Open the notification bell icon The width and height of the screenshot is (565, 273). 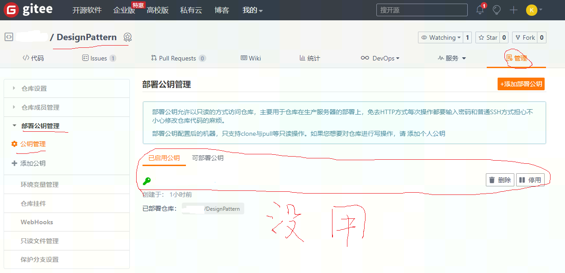click(x=479, y=9)
